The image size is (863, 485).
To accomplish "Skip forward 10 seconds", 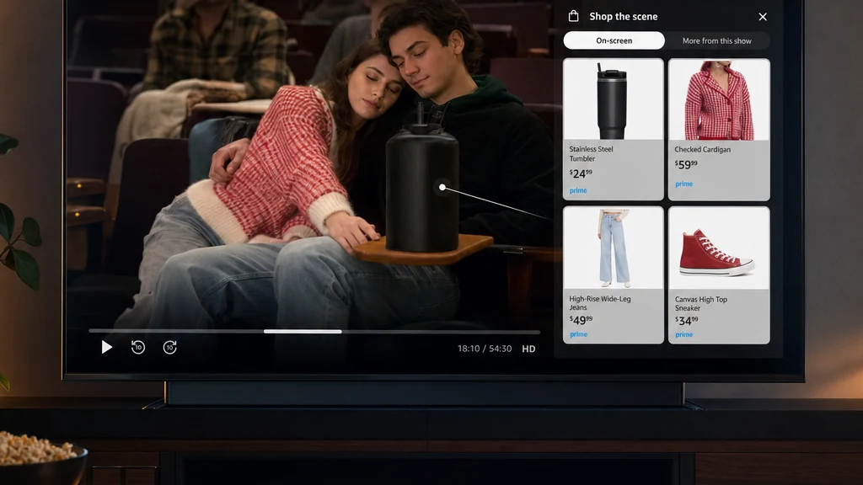I will pyautogui.click(x=169, y=347).
